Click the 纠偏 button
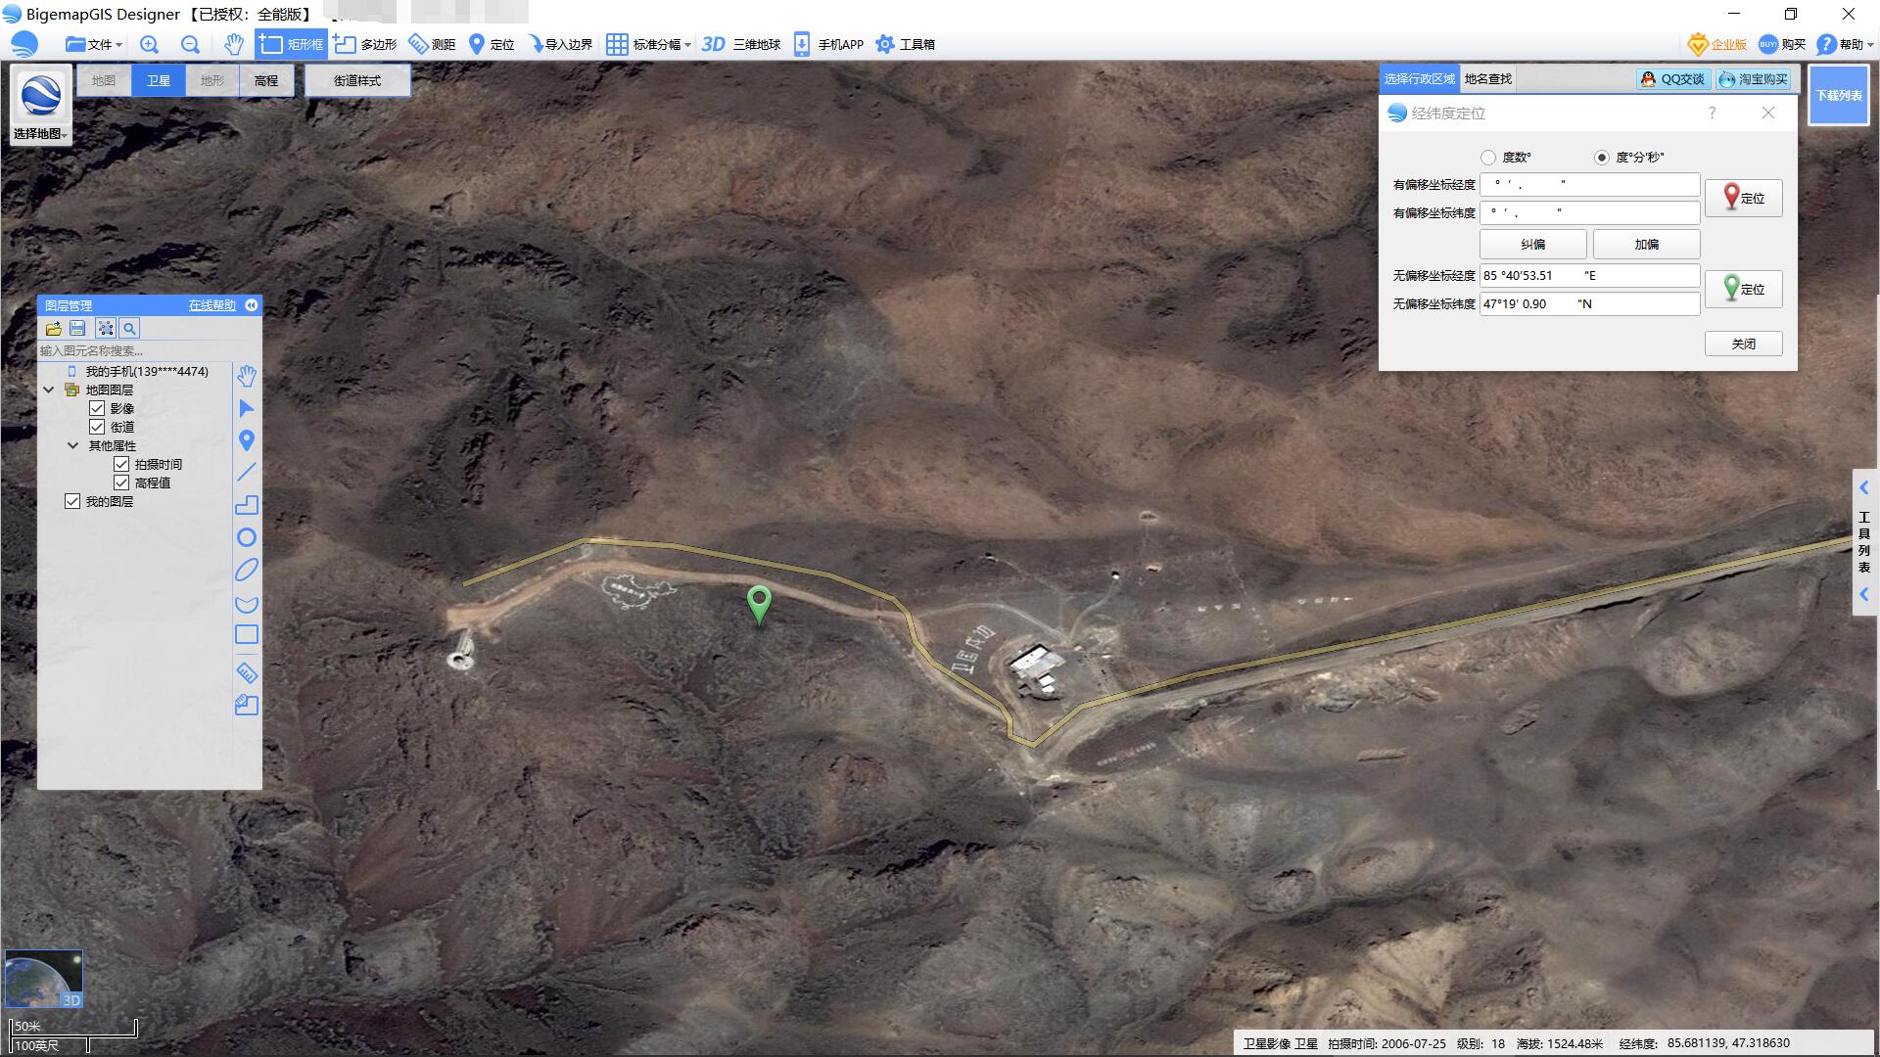 click(1532, 244)
